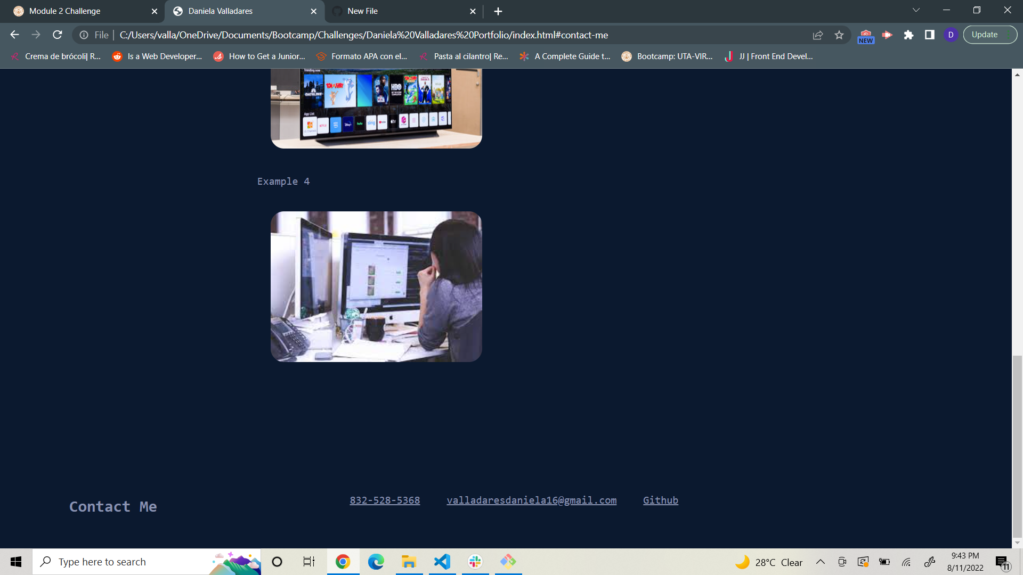Bookmark this page via the star icon
Image resolution: width=1023 pixels, height=575 pixels.
coord(839,35)
